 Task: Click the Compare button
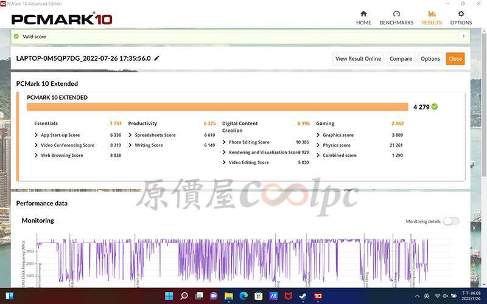[401, 58]
